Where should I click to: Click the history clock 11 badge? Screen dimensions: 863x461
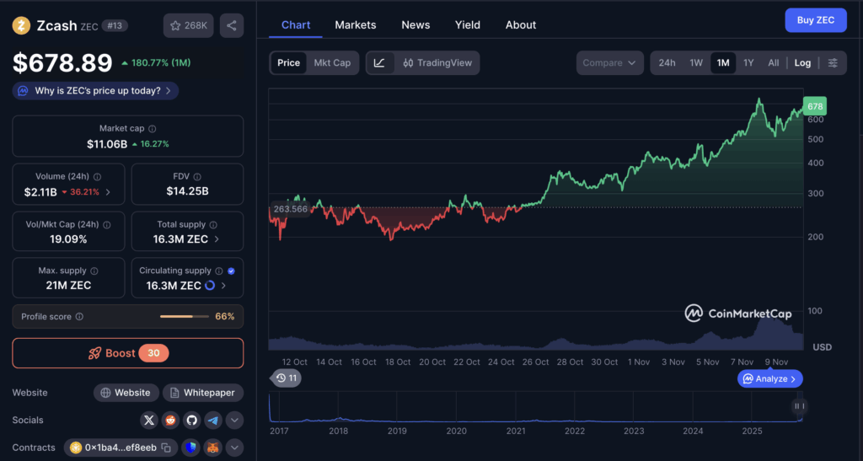(287, 378)
